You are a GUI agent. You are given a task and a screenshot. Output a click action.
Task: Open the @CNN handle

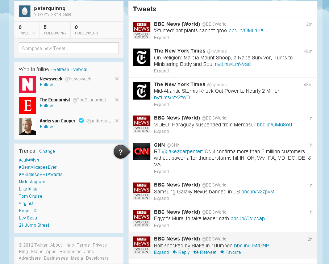point(173,145)
